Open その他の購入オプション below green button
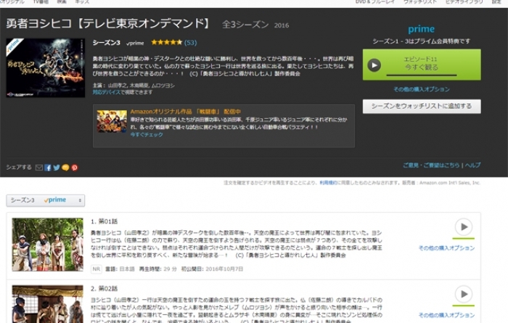Screen dimensions: 508x323 [421, 89]
